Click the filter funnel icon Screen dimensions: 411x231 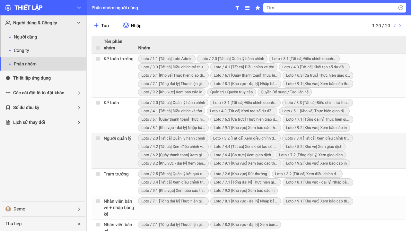click(x=237, y=8)
